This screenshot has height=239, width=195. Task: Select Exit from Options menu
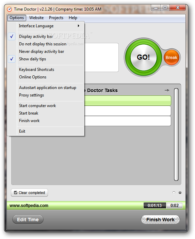coord(46,131)
